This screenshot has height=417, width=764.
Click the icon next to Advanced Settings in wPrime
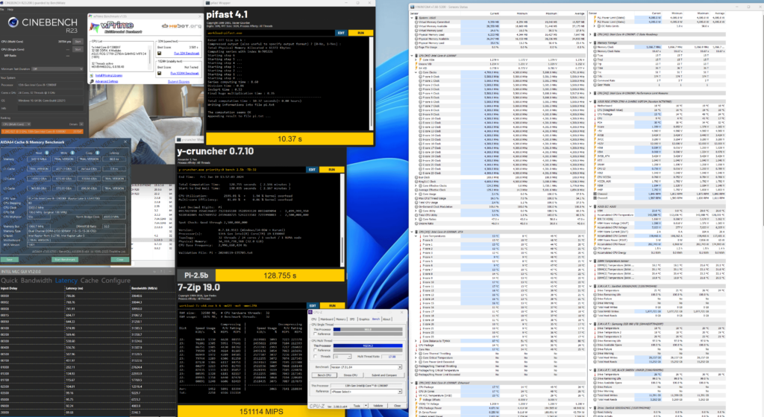click(92, 82)
